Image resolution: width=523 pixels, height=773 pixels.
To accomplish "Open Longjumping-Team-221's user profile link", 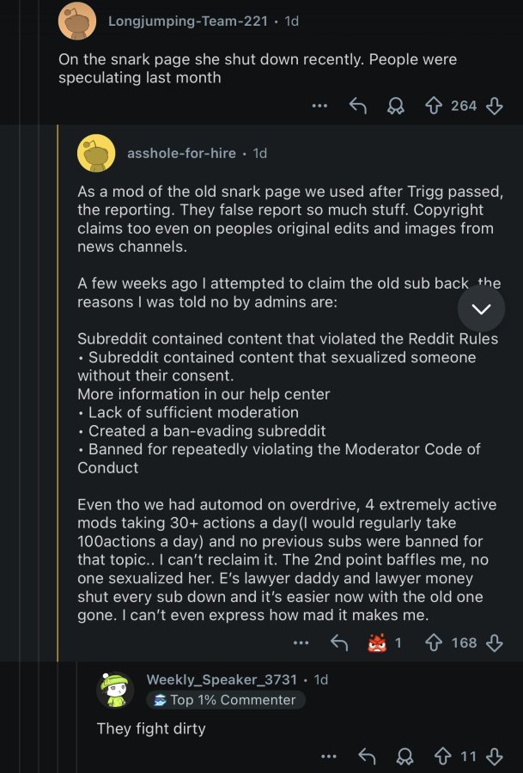I will (188, 21).
